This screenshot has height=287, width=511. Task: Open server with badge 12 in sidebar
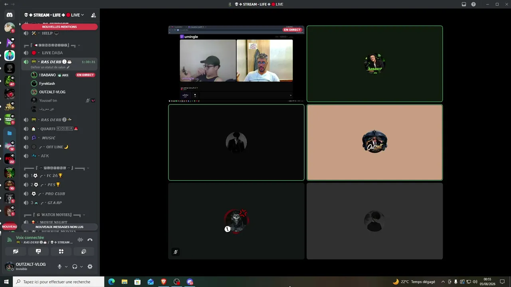[10, 146]
